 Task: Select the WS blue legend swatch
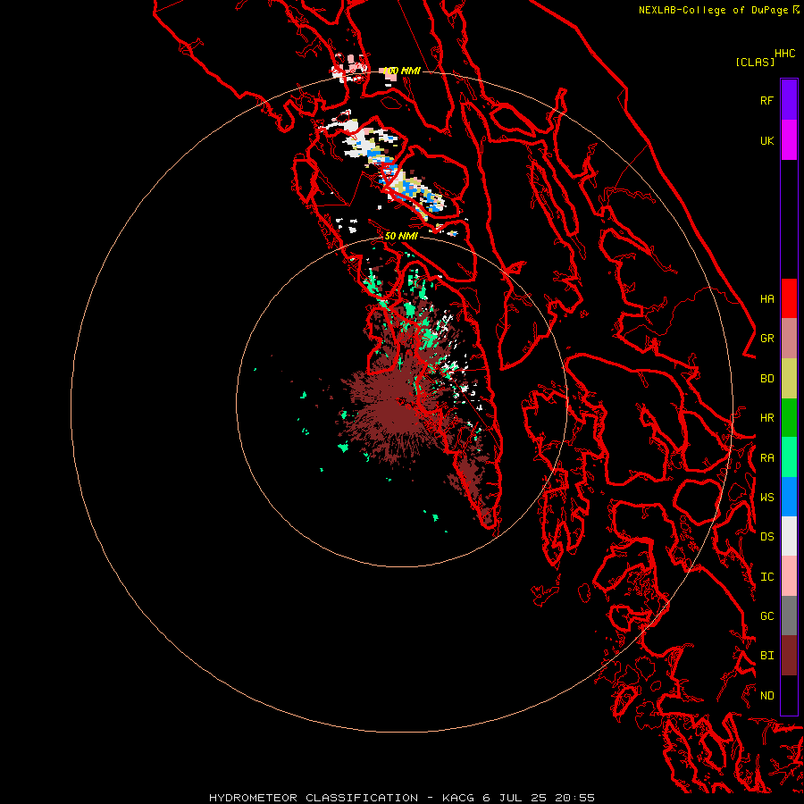(789, 497)
